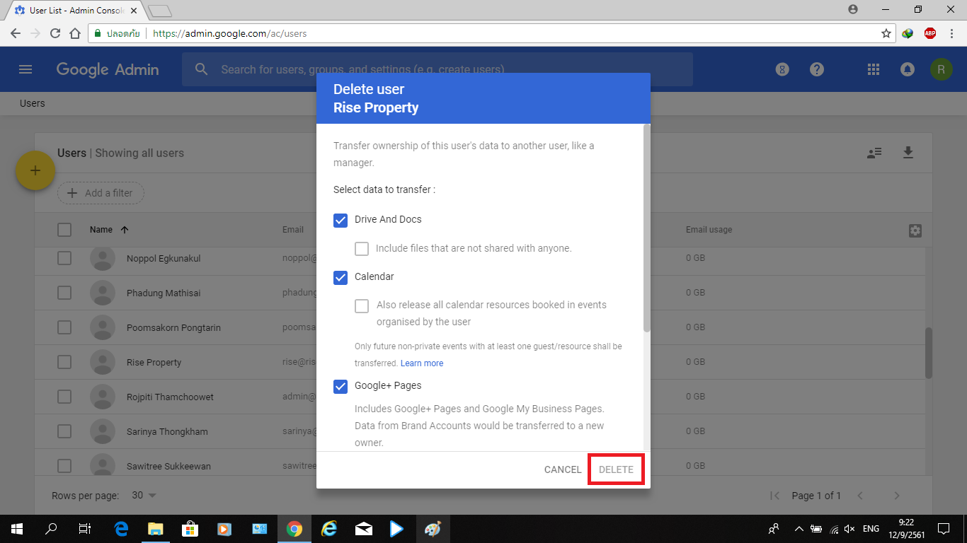
Task: Click the account avatar R icon
Action: [941, 69]
